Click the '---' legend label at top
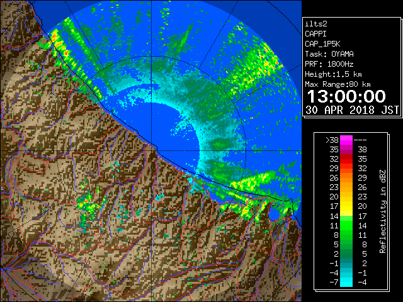The image size is (403, 302). 360,140
